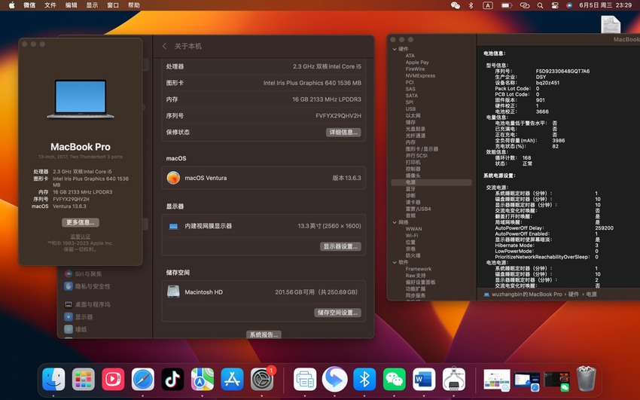
Task: Open Control Center in menu bar
Action: point(555,5)
